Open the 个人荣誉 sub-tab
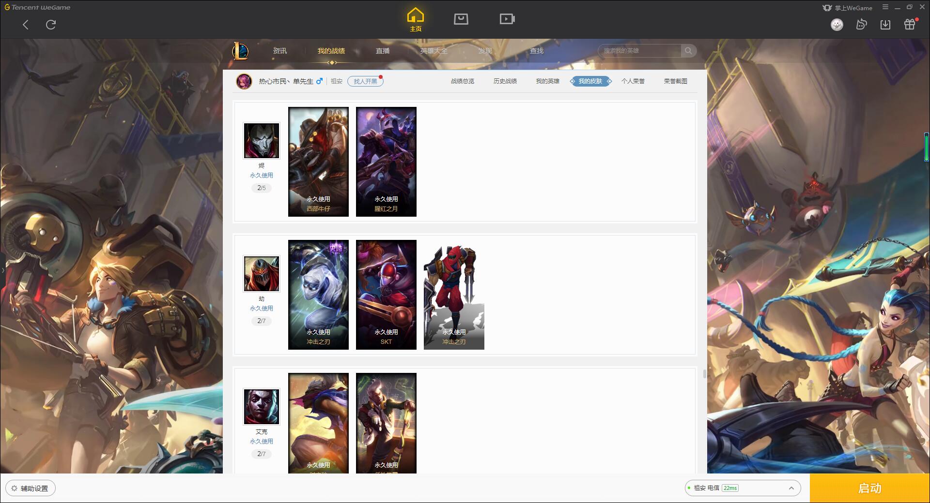930x503 pixels. pyautogui.click(x=633, y=81)
